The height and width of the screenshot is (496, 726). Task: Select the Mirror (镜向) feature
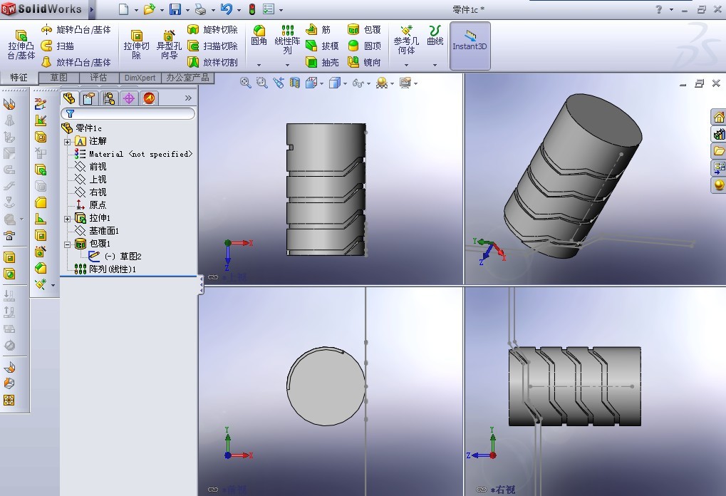click(x=364, y=62)
